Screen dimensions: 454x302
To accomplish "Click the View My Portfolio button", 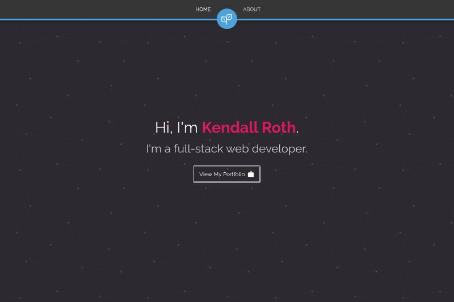I will (x=226, y=175).
